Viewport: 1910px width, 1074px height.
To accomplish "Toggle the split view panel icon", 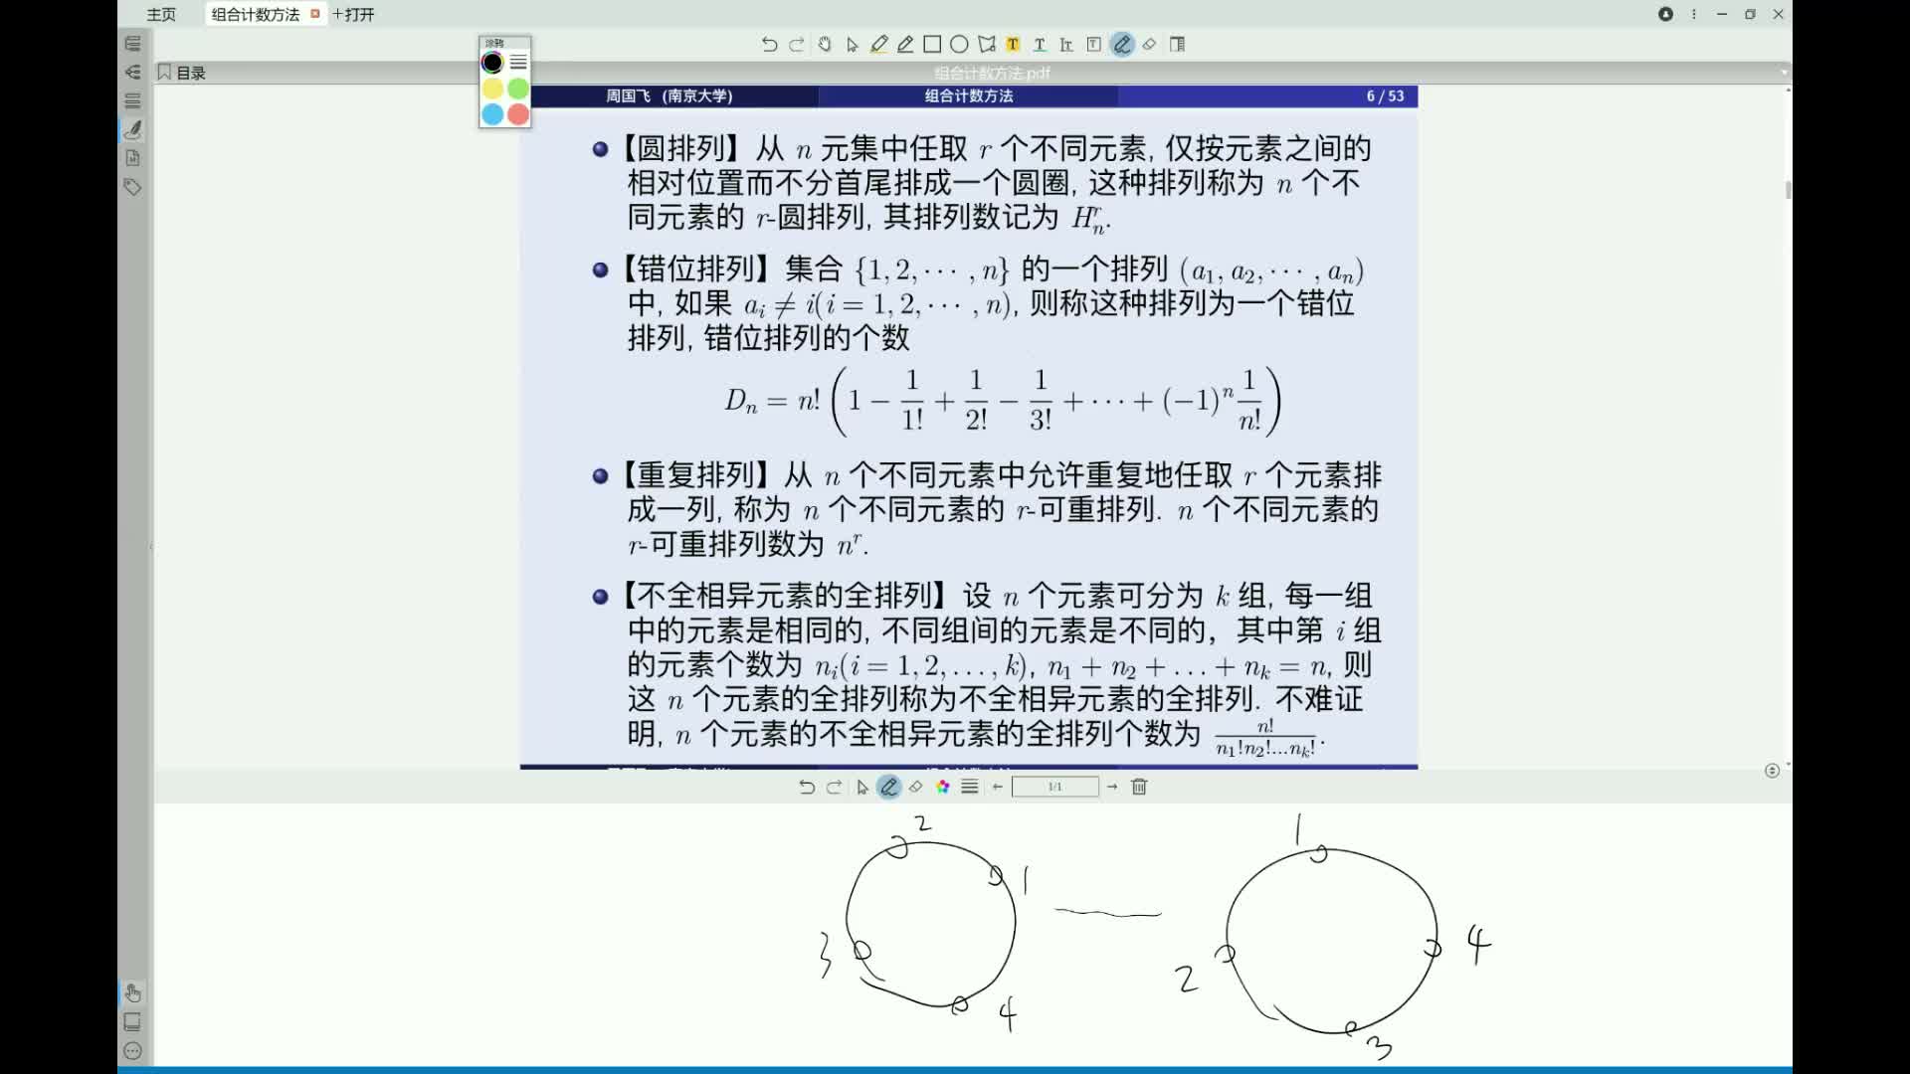I will [x=1177, y=44].
